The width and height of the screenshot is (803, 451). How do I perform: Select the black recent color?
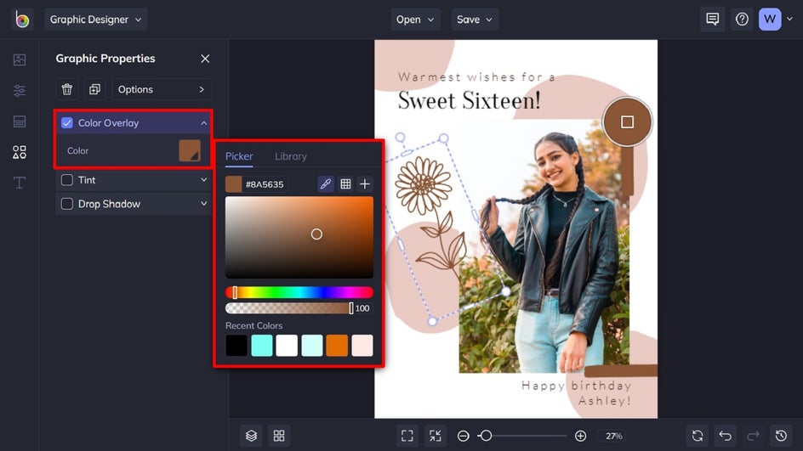pos(236,345)
